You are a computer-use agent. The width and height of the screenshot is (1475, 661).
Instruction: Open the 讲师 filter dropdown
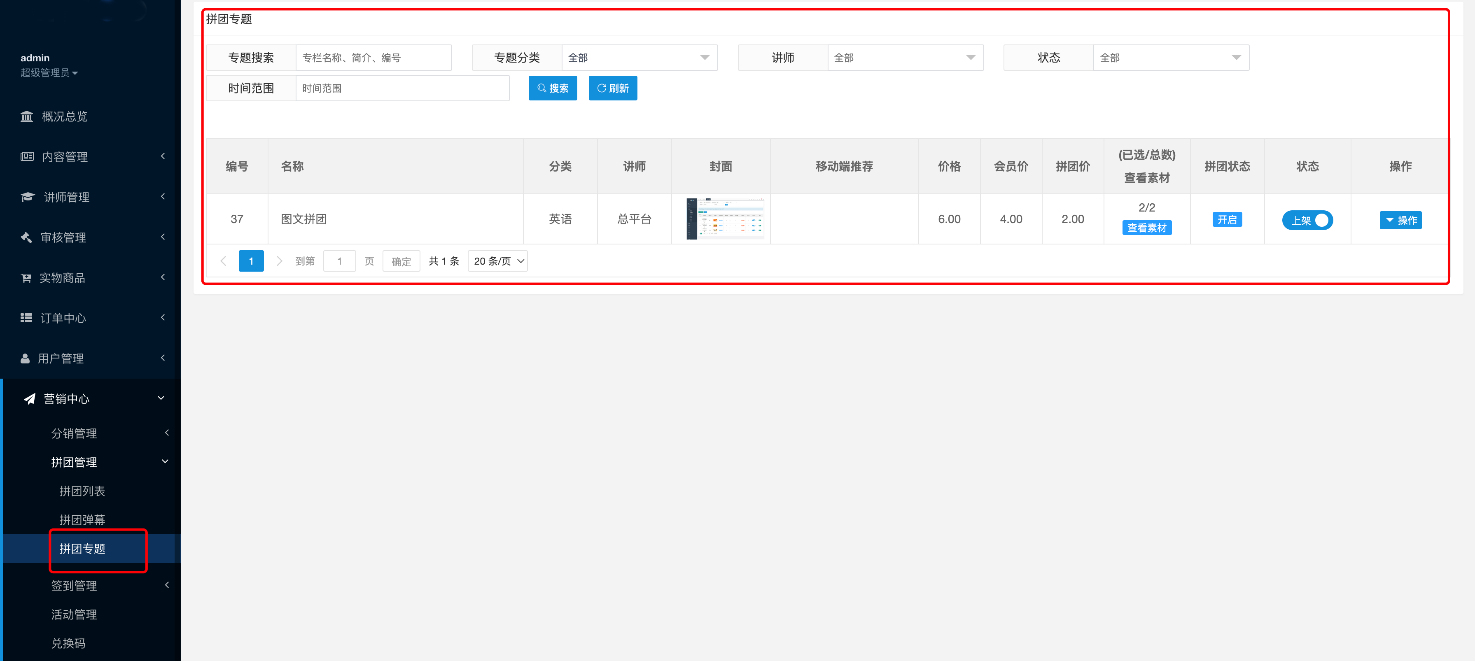click(x=905, y=58)
